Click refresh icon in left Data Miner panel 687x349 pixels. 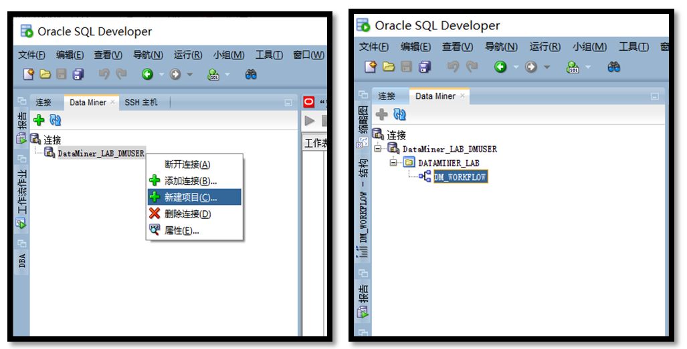(x=56, y=119)
